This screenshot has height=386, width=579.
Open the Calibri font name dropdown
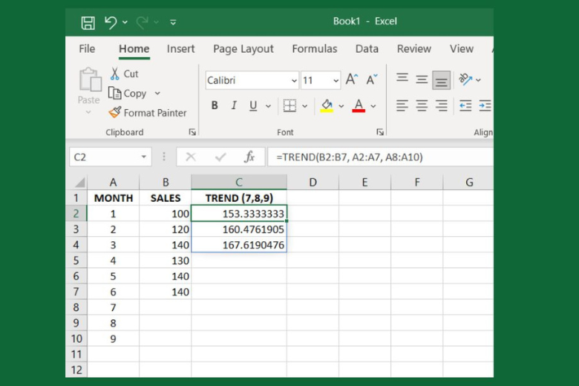[x=294, y=80]
